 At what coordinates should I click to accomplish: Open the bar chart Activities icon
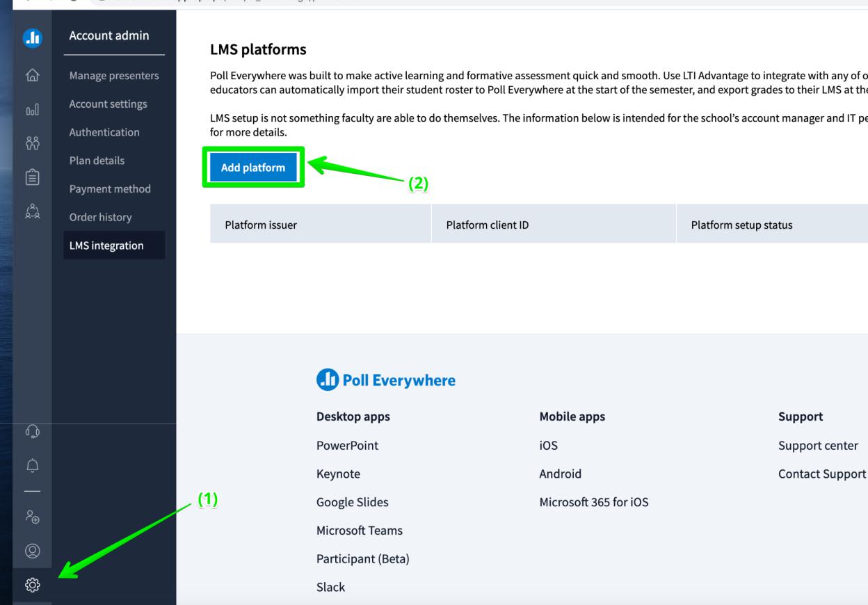[32, 111]
